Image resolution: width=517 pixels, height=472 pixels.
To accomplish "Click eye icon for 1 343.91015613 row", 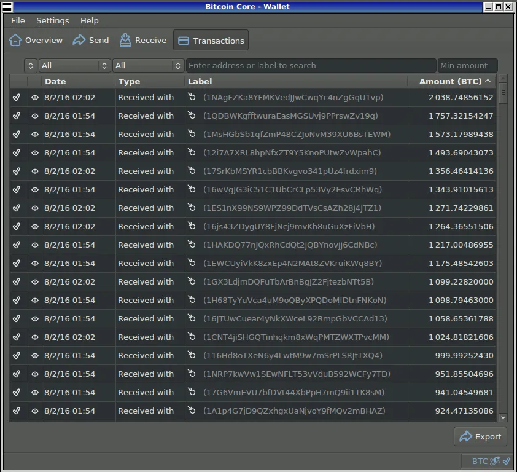I will pyautogui.click(x=34, y=190).
